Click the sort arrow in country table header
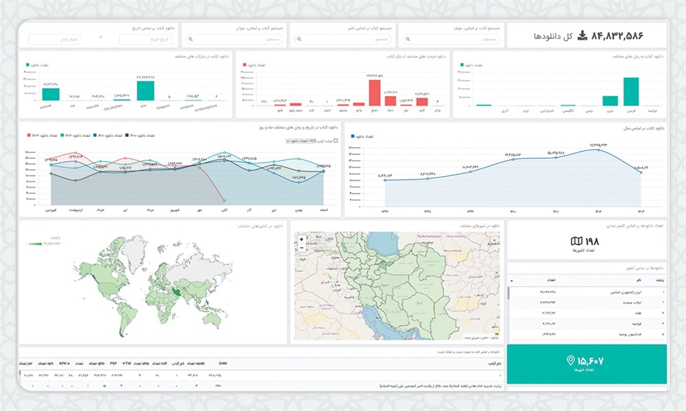 pyautogui.click(x=512, y=280)
